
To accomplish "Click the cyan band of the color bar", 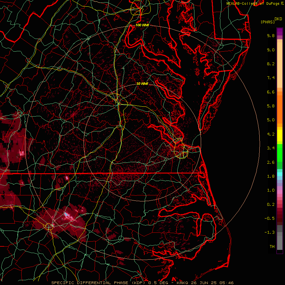I will click(x=280, y=174).
